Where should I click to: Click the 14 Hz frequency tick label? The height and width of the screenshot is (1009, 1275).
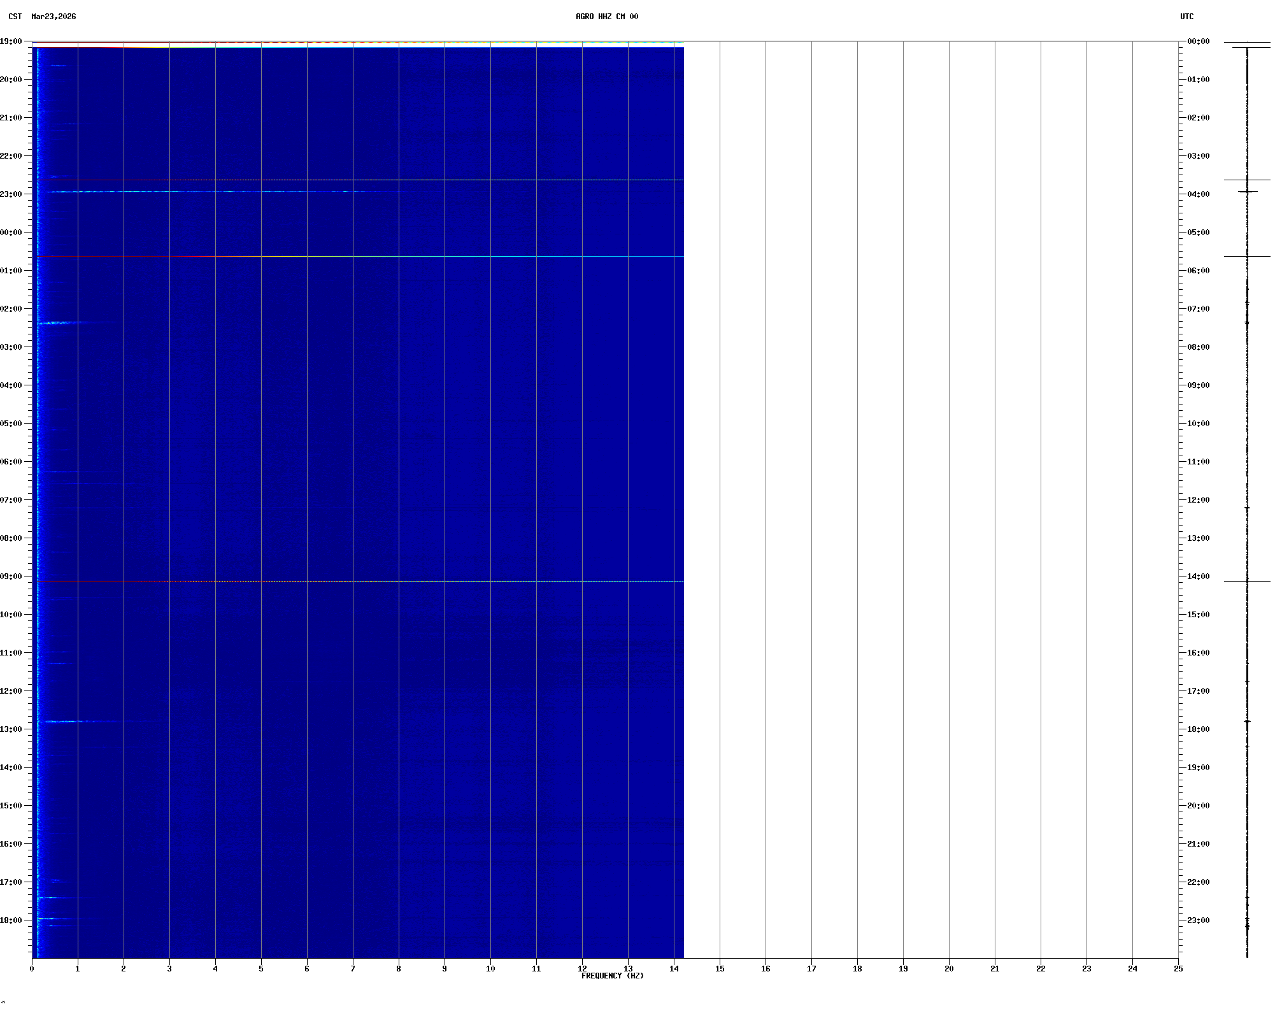[x=674, y=969]
